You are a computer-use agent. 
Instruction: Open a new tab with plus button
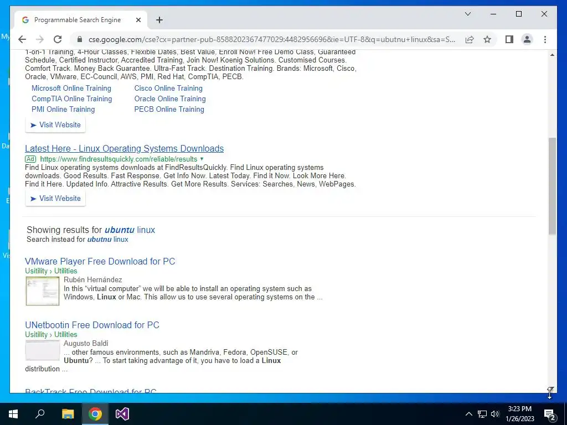pyautogui.click(x=159, y=20)
